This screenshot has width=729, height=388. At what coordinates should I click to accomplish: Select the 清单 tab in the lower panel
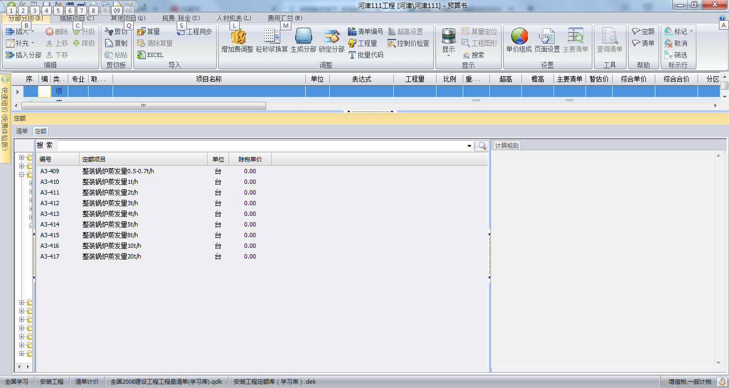(x=22, y=131)
